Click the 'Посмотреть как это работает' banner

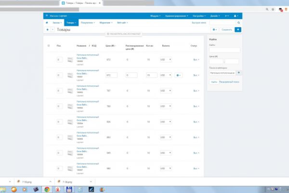(124, 34)
